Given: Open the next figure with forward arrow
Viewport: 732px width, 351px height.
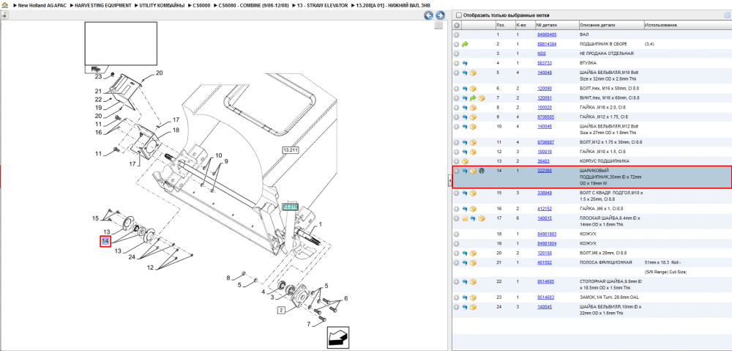Looking at the screenshot, I should [x=439, y=15].
